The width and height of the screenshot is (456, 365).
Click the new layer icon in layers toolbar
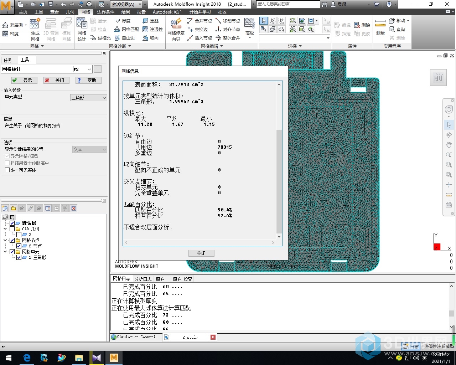(x=5, y=208)
